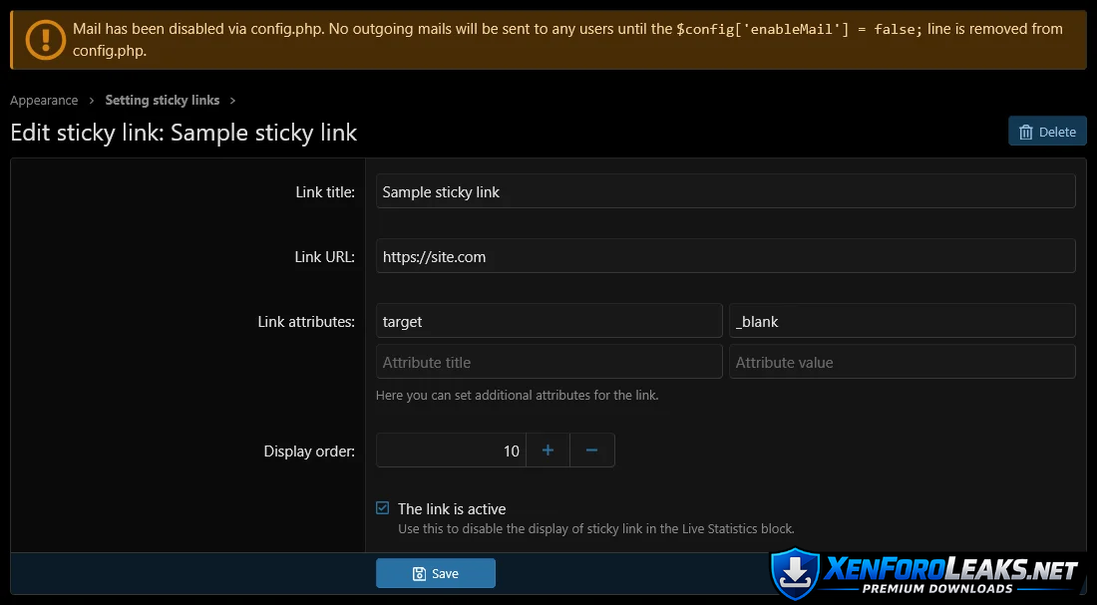
Task: Decrease display order with the minus icon
Action: [591, 451]
